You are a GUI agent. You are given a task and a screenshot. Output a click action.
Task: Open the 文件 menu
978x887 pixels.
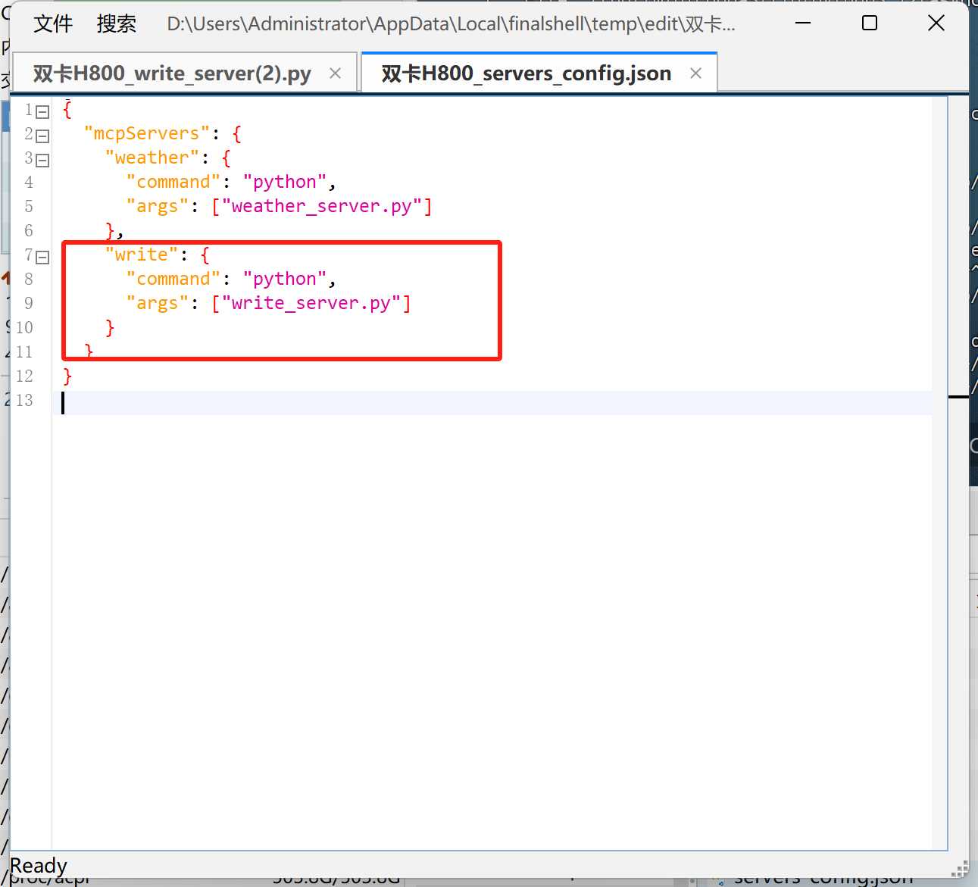[53, 24]
